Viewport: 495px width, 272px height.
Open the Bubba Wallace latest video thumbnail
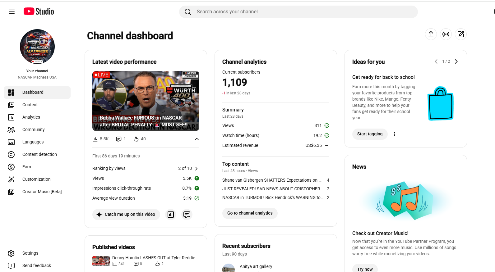point(146,101)
